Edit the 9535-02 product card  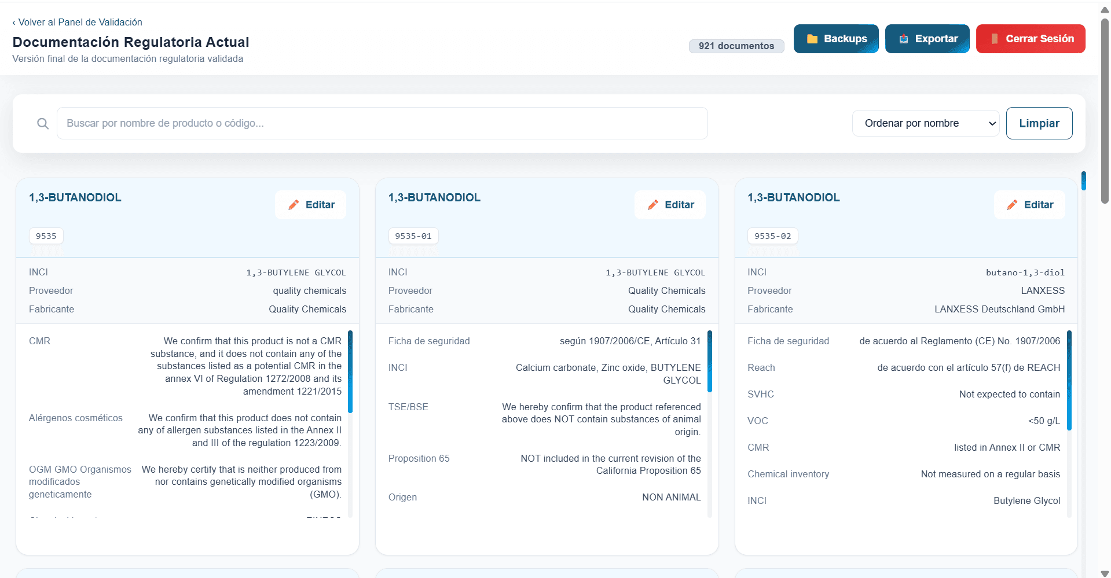click(1029, 205)
